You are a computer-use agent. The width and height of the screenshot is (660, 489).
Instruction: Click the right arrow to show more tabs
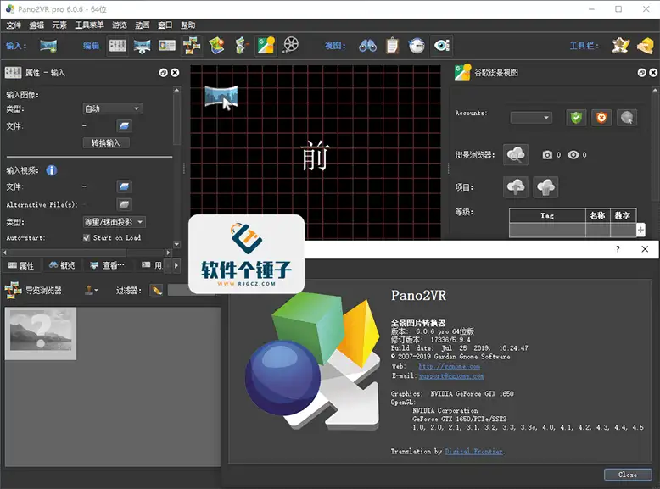176,265
